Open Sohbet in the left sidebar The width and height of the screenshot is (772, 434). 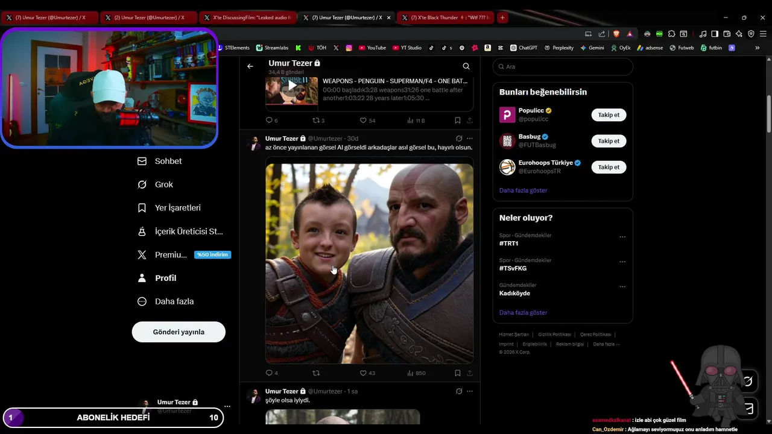pos(160,161)
